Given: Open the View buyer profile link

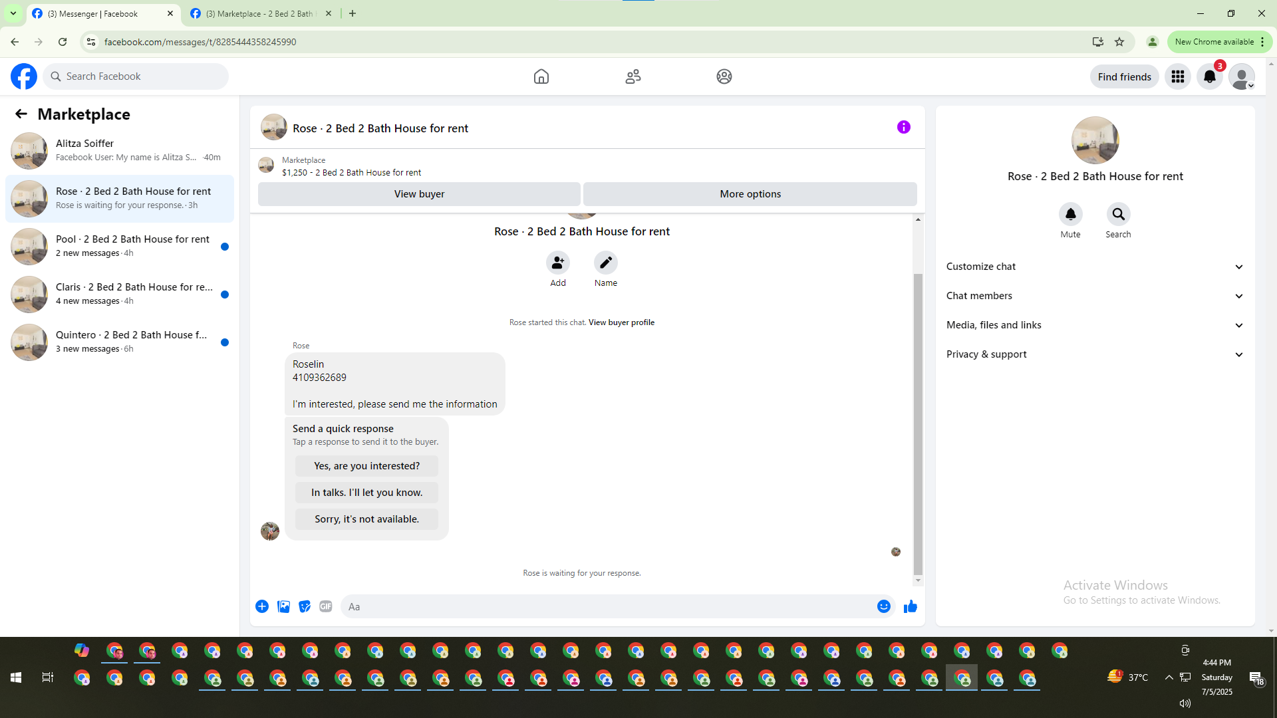Looking at the screenshot, I should click(x=621, y=322).
